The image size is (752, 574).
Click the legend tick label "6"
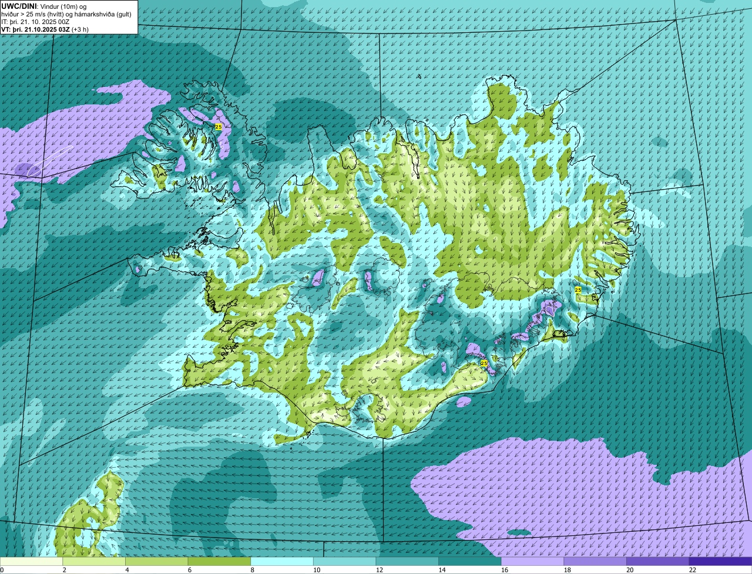[189, 570]
